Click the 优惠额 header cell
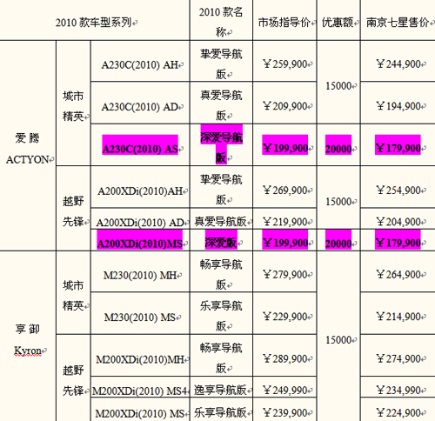Viewport: 435px width, 421px height. (x=338, y=20)
